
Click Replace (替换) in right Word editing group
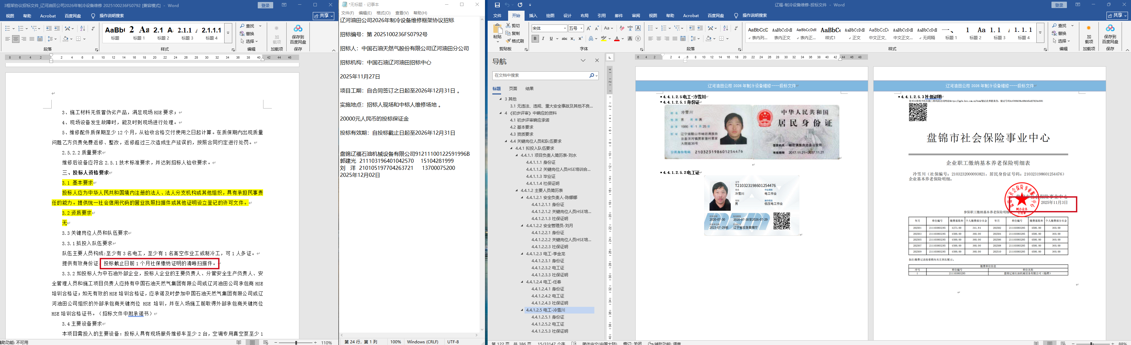click(1059, 33)
